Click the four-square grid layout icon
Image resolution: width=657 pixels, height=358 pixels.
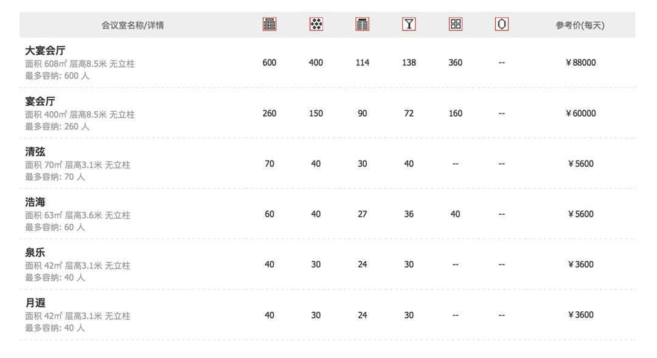tap(456, 24)
